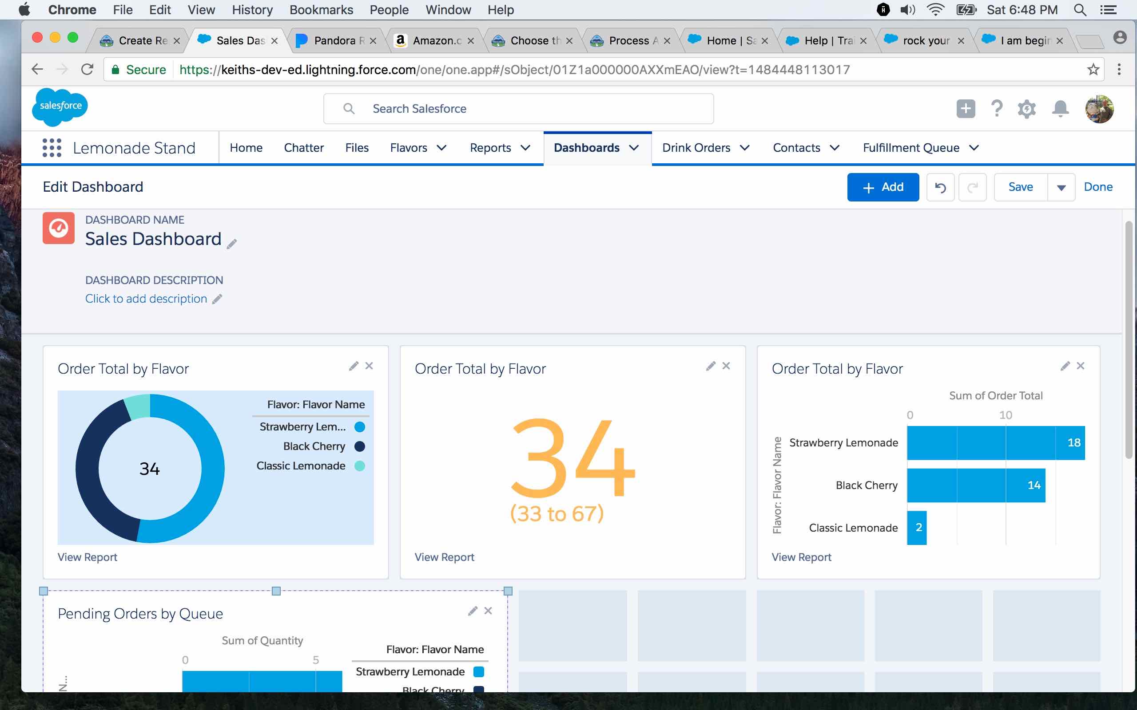Viewport: 1137px width, 710px height.
Task: Click the global actions plus icon
Action: [x=966, y=109]
